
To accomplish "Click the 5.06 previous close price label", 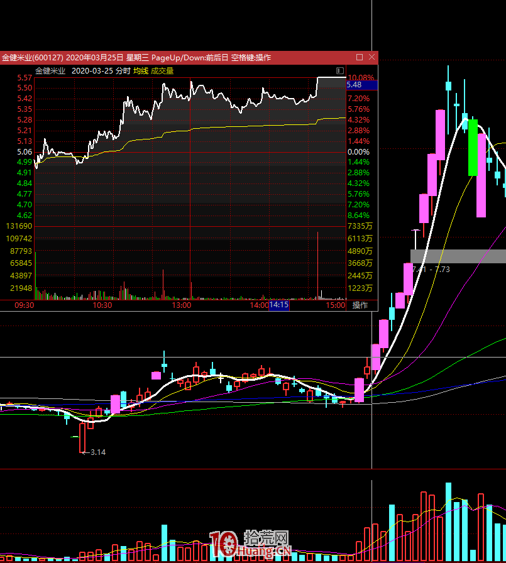I will tap(25, 152).
